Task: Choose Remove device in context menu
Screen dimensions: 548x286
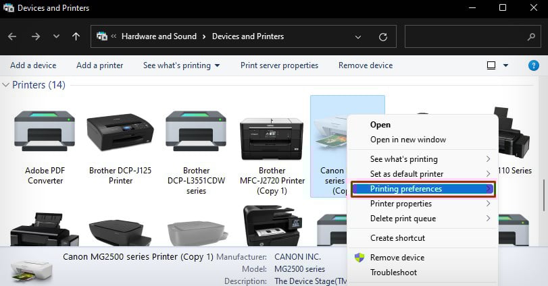Action: tap(397, 258)
